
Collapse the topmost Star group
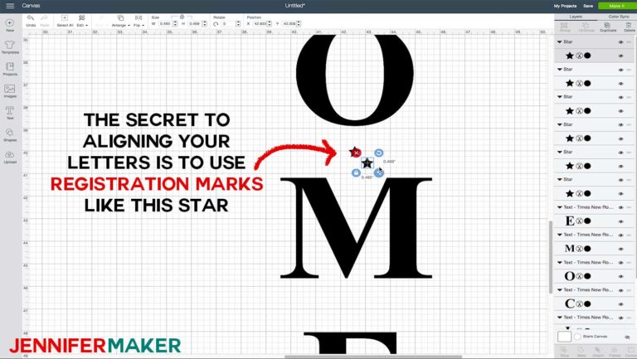pyautogui.click(x=560, y=41)
